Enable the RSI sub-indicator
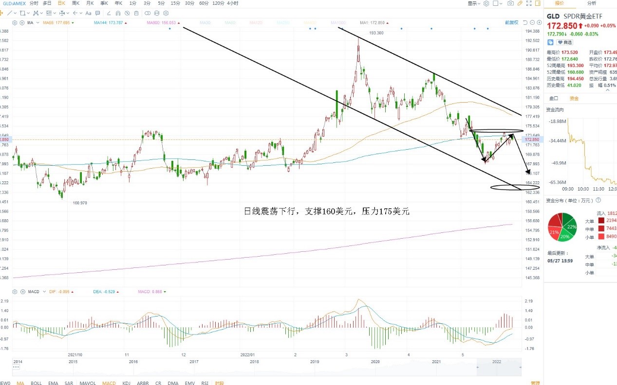Viewport: 617px width, 385px height. point(205,383)
